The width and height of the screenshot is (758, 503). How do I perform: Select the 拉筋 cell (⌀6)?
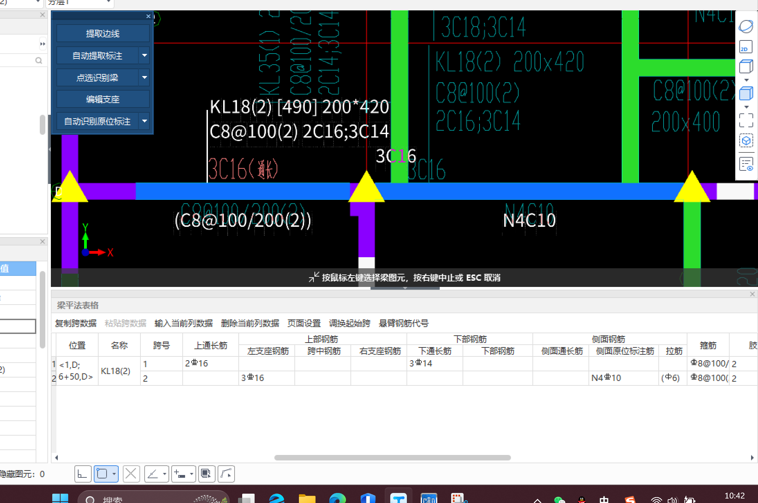673,378
